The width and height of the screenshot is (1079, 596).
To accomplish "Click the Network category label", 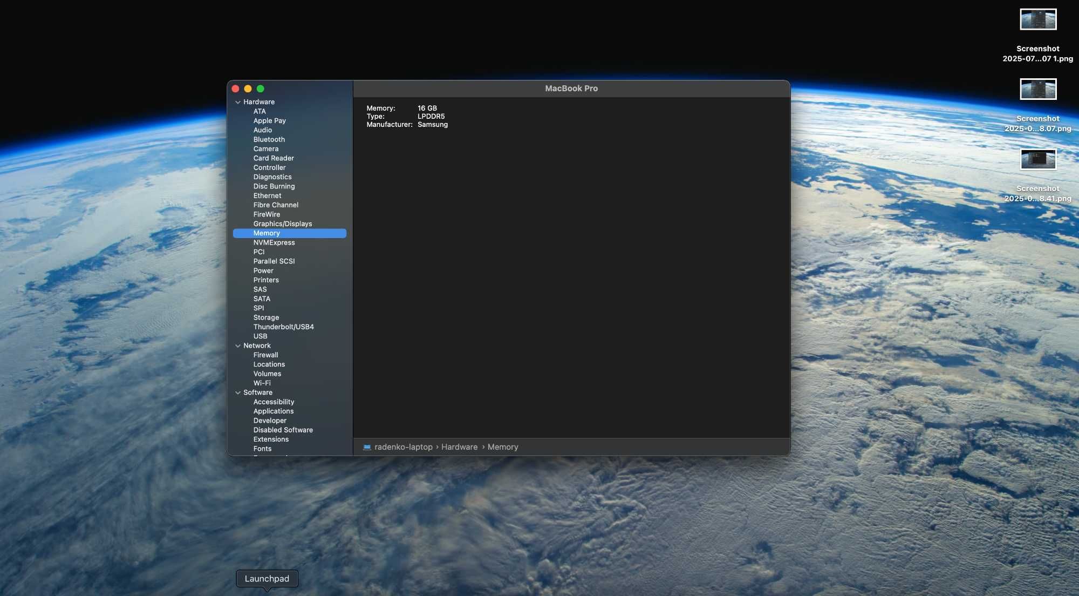I will [x=257, y=346].
